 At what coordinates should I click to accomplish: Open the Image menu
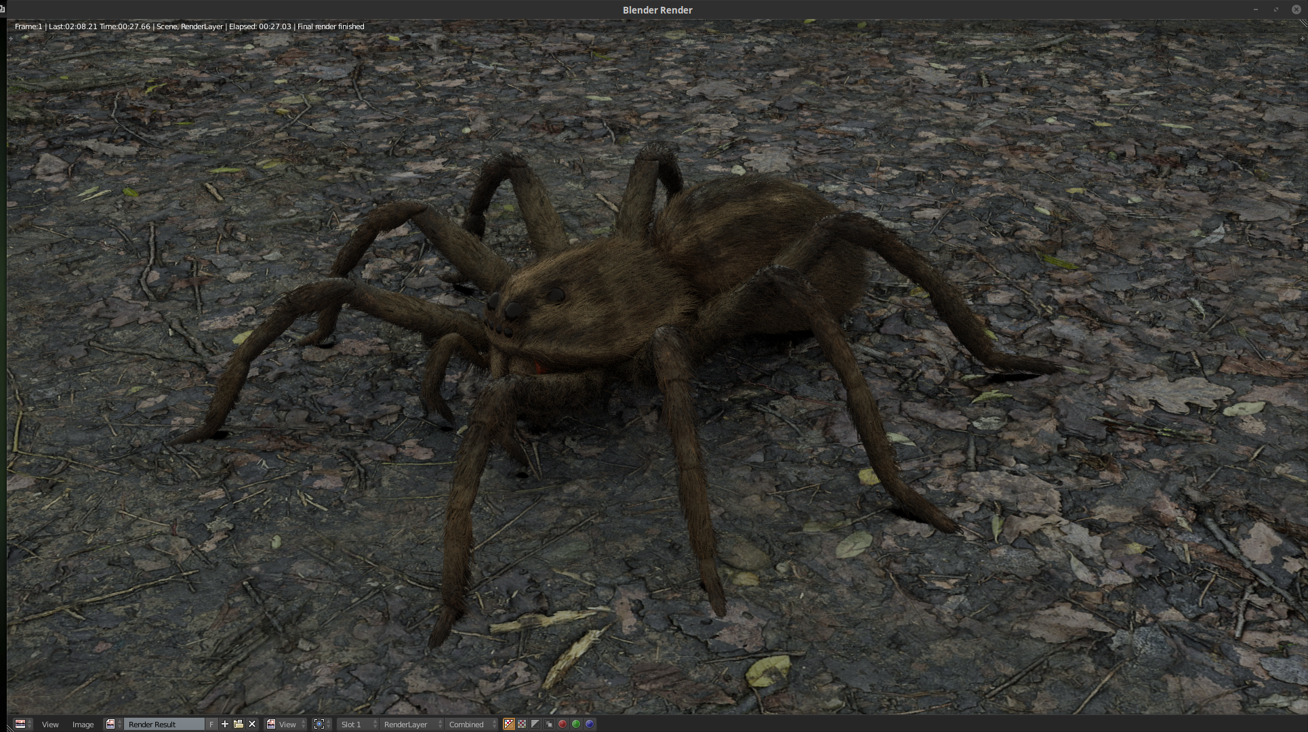click(x=83, y=725)
